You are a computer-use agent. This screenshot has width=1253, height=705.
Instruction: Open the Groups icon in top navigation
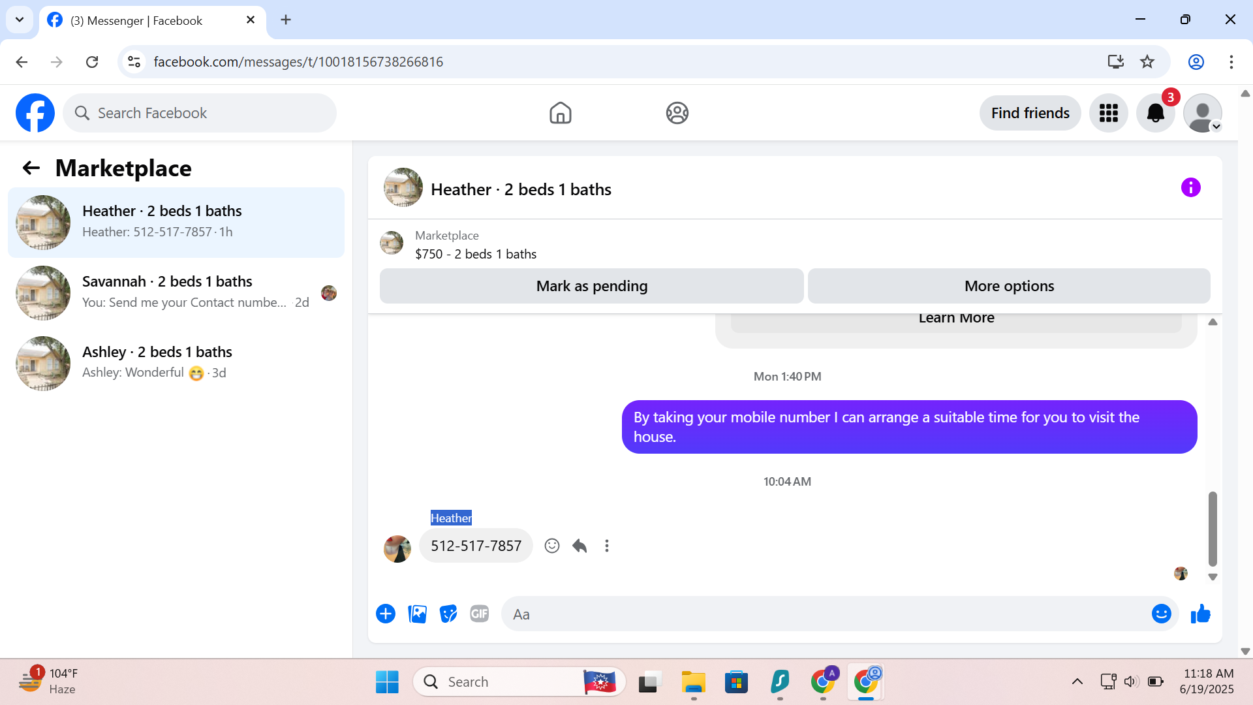tap(677, 113)
